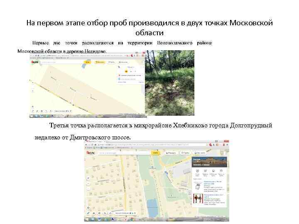The image size is (299, 224).
Task: Toggle Пробки traffic in the upper map
Action: (x=112, y=62)
